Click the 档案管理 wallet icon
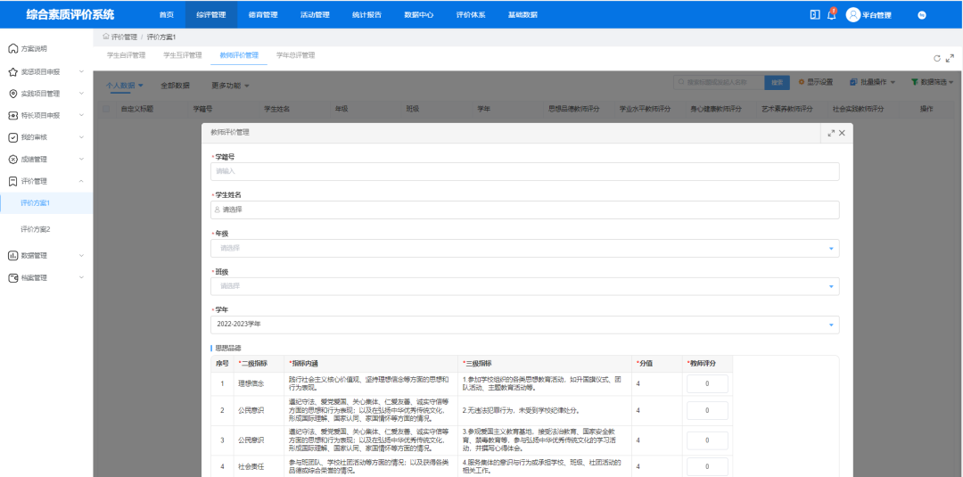Screen dimensions: 963x477 [x=12, y=278]
